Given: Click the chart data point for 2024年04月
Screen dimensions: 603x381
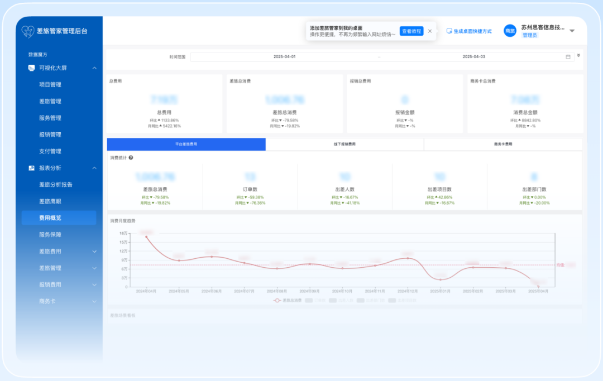Looking at the screenshot, I should pos(146,237).
